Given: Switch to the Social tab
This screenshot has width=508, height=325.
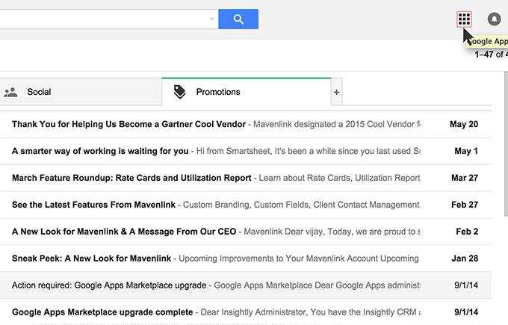Looking at the screenshot, I should click(81, 92).
